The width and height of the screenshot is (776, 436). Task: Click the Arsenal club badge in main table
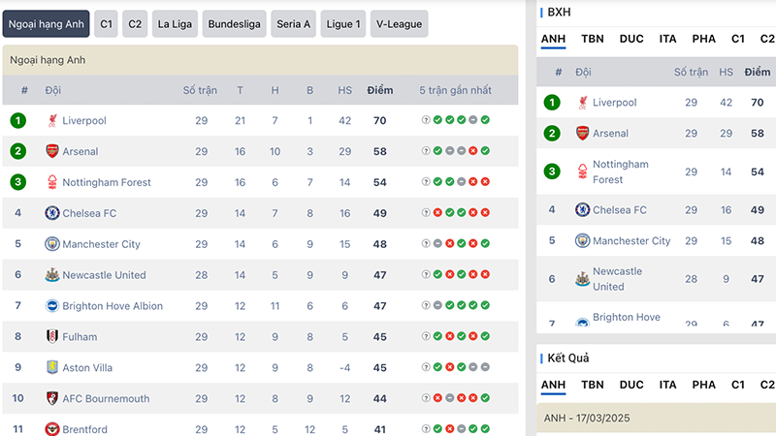pos(52,151)
